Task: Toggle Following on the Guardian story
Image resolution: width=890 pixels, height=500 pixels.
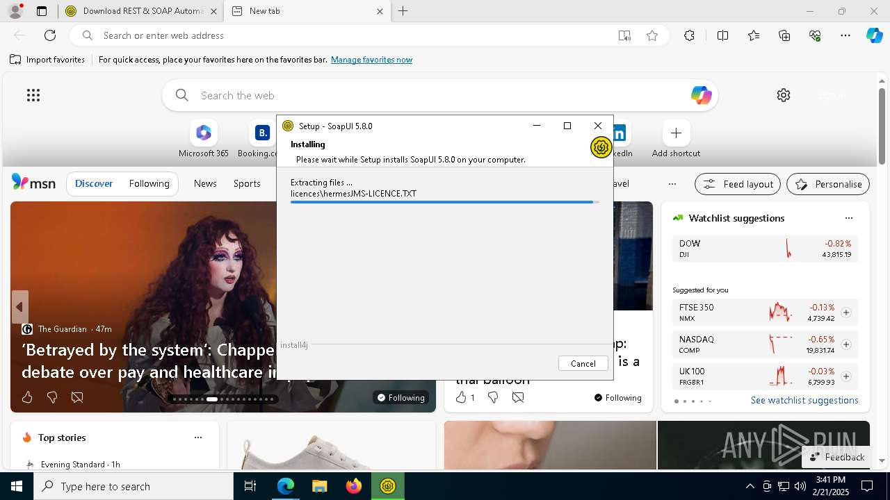Action: 400,397
